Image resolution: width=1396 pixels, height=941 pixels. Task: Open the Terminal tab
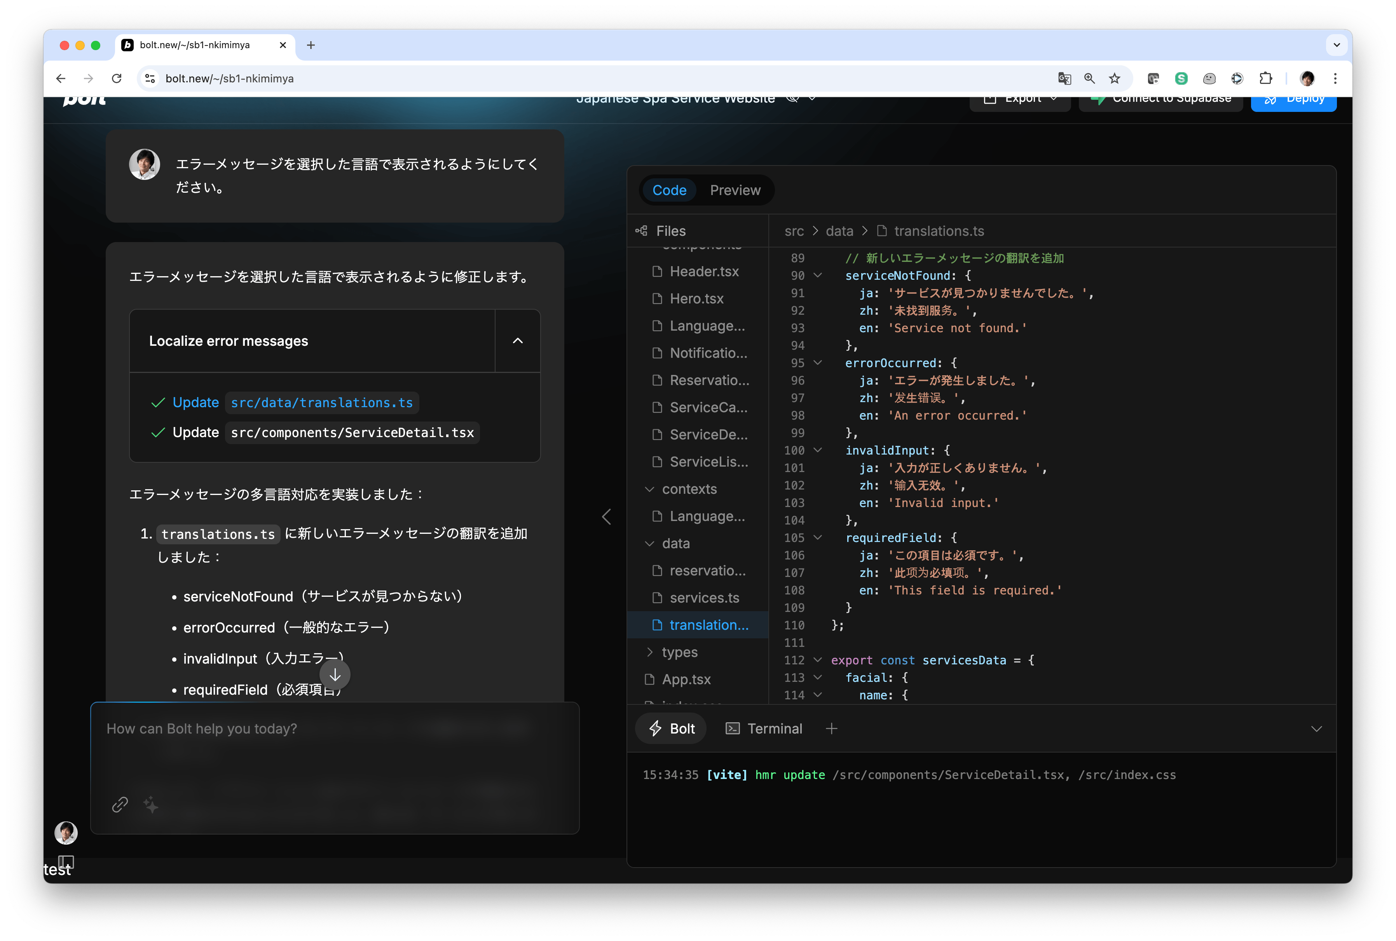[763, 728]
